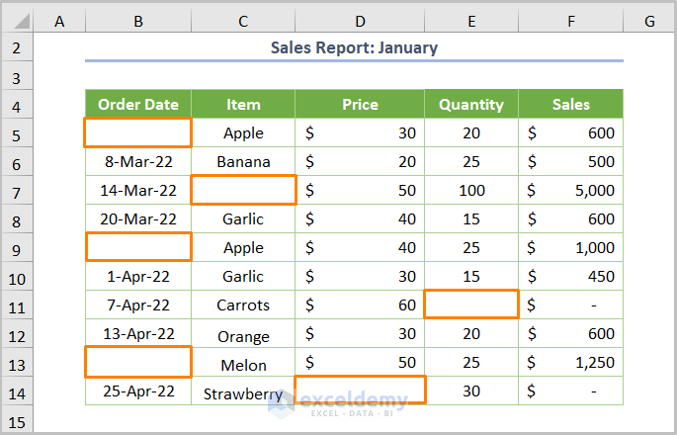Select row 4 header
The image size is (677, 435).
[x=17, y=105]
